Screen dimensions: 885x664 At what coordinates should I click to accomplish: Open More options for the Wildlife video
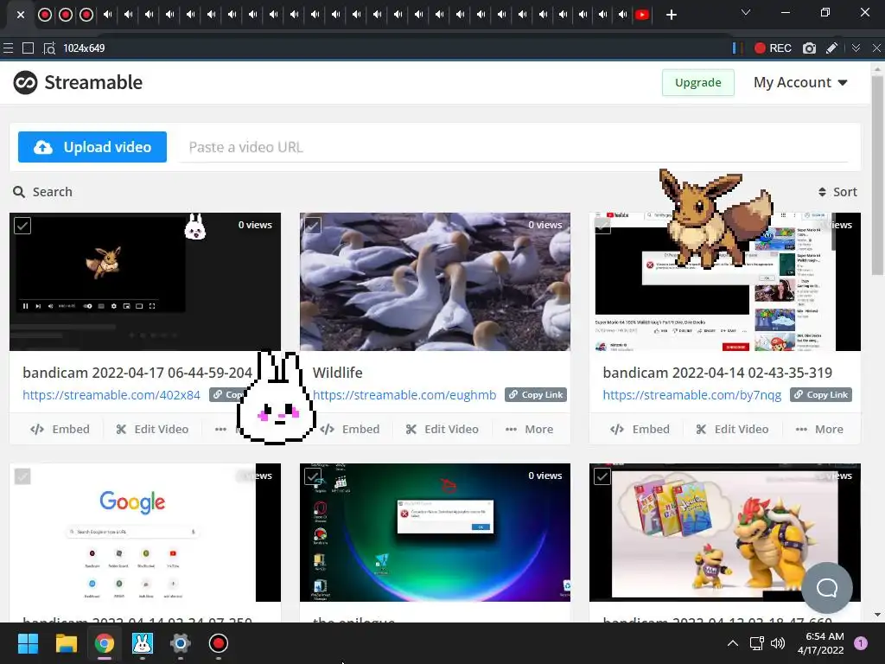tap(530, 429)
